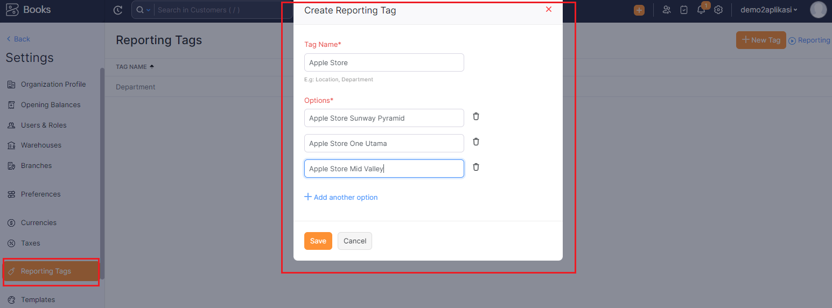Viewport: 832px width, 308px height.
Task: Click the Templates palette icon
Action: tap(11, 300)
